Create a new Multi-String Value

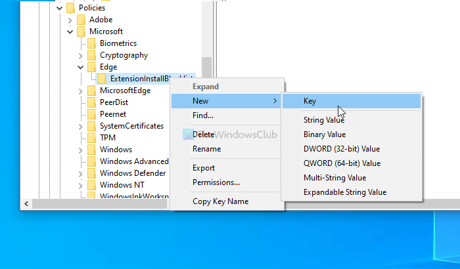click(x=352, y=178)
